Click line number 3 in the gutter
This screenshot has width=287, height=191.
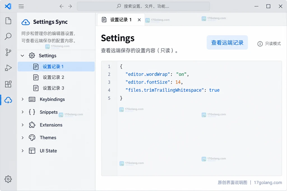109,82
